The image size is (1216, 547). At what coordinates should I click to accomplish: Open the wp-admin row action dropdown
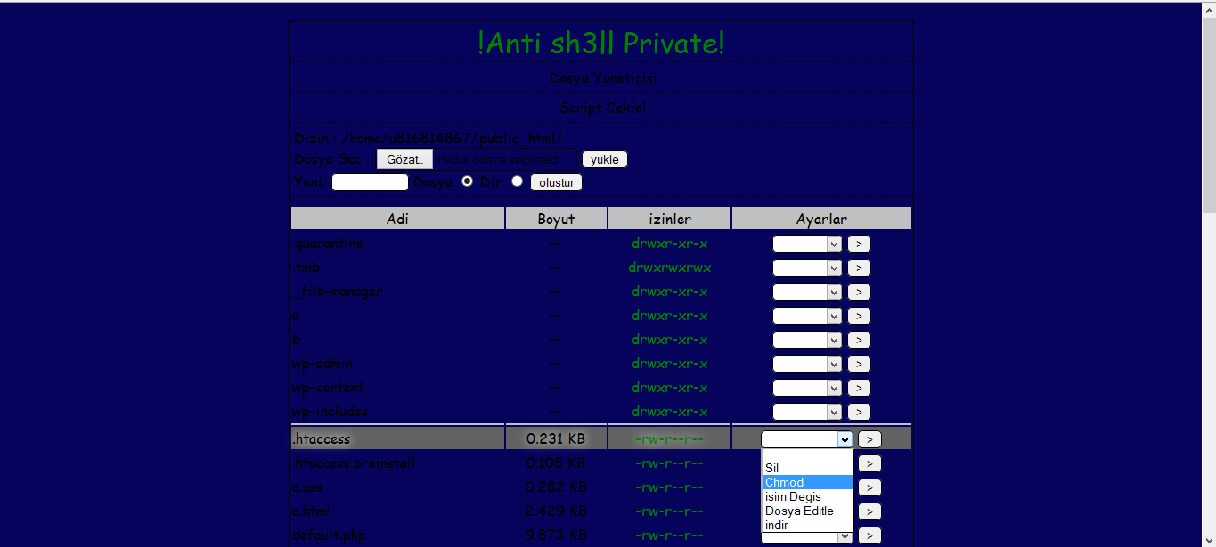pyautogui.click(x=807, y=364)
